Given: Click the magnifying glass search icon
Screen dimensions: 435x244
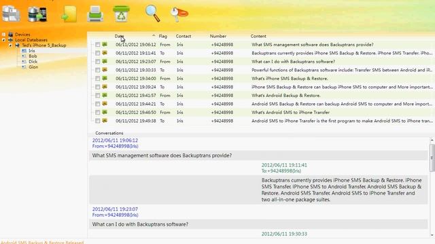Looking at the screenshot, I should point(152,14).
